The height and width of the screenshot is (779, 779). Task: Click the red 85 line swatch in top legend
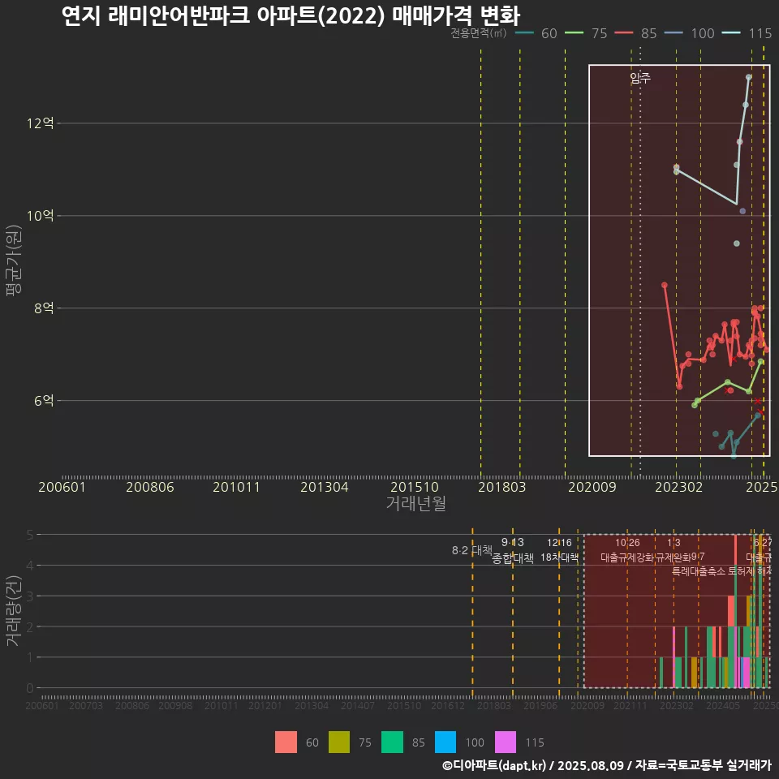click(624, 33)
